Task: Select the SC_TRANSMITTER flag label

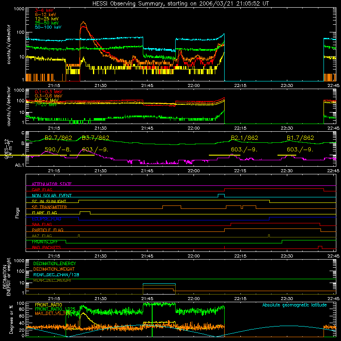Action: coord(49,207)
